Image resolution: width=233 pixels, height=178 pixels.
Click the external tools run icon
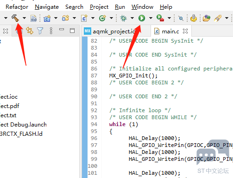pyautogui.click(x=160, y=18)
